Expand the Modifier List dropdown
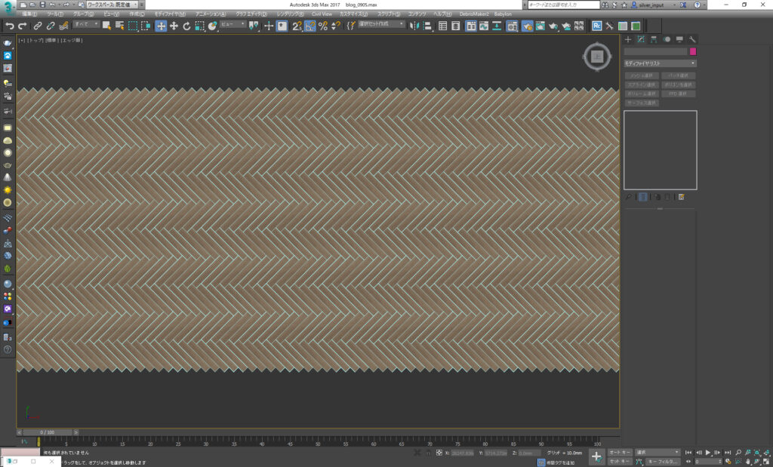This screenshot has width=773, height=467. coord(660,63)
